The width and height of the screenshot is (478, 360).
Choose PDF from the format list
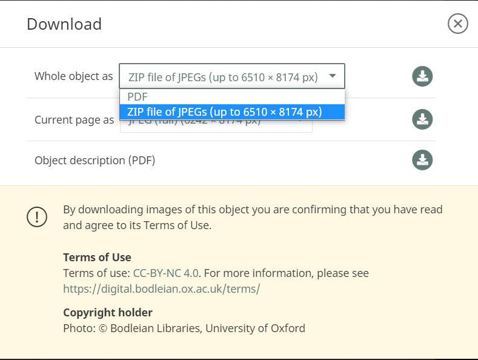tap(138, 96)
